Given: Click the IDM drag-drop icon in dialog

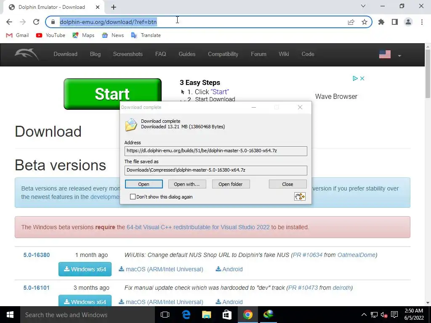Looking at the screenshot, I should [x=300, y=196].
